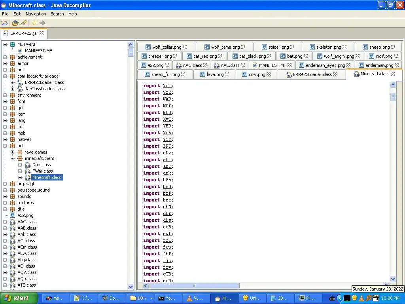Expand the textures package node
405x304 pixels.
pos(5,203)
